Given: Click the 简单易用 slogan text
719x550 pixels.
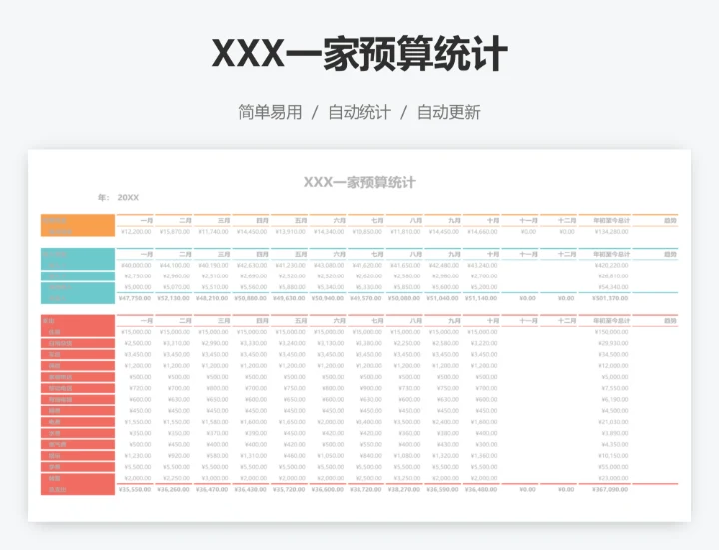Looking at the screenshot, I should (x=270, y=112).
